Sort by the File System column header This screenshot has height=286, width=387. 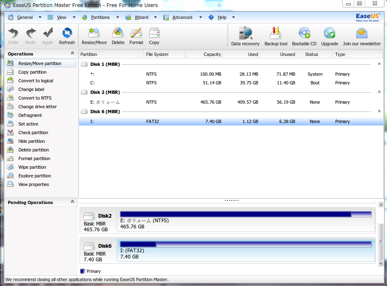coord(165,54)
